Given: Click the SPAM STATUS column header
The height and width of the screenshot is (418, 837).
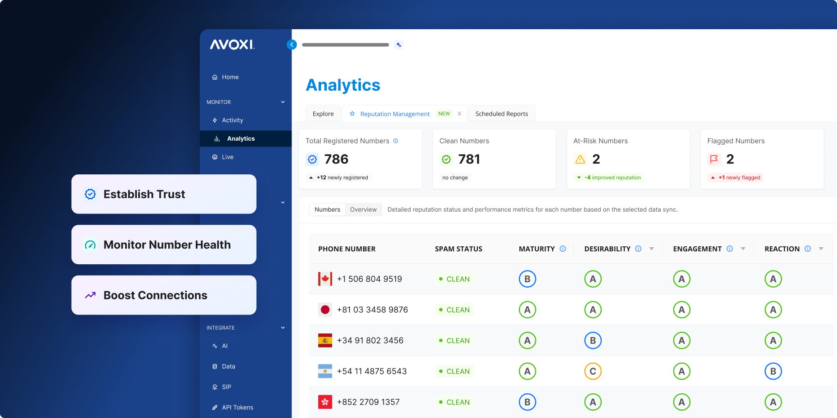Looking at the screenshot, I should coord(459,249).
